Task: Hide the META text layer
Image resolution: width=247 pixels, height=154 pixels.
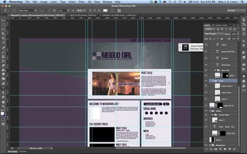Action: (206, 45)
